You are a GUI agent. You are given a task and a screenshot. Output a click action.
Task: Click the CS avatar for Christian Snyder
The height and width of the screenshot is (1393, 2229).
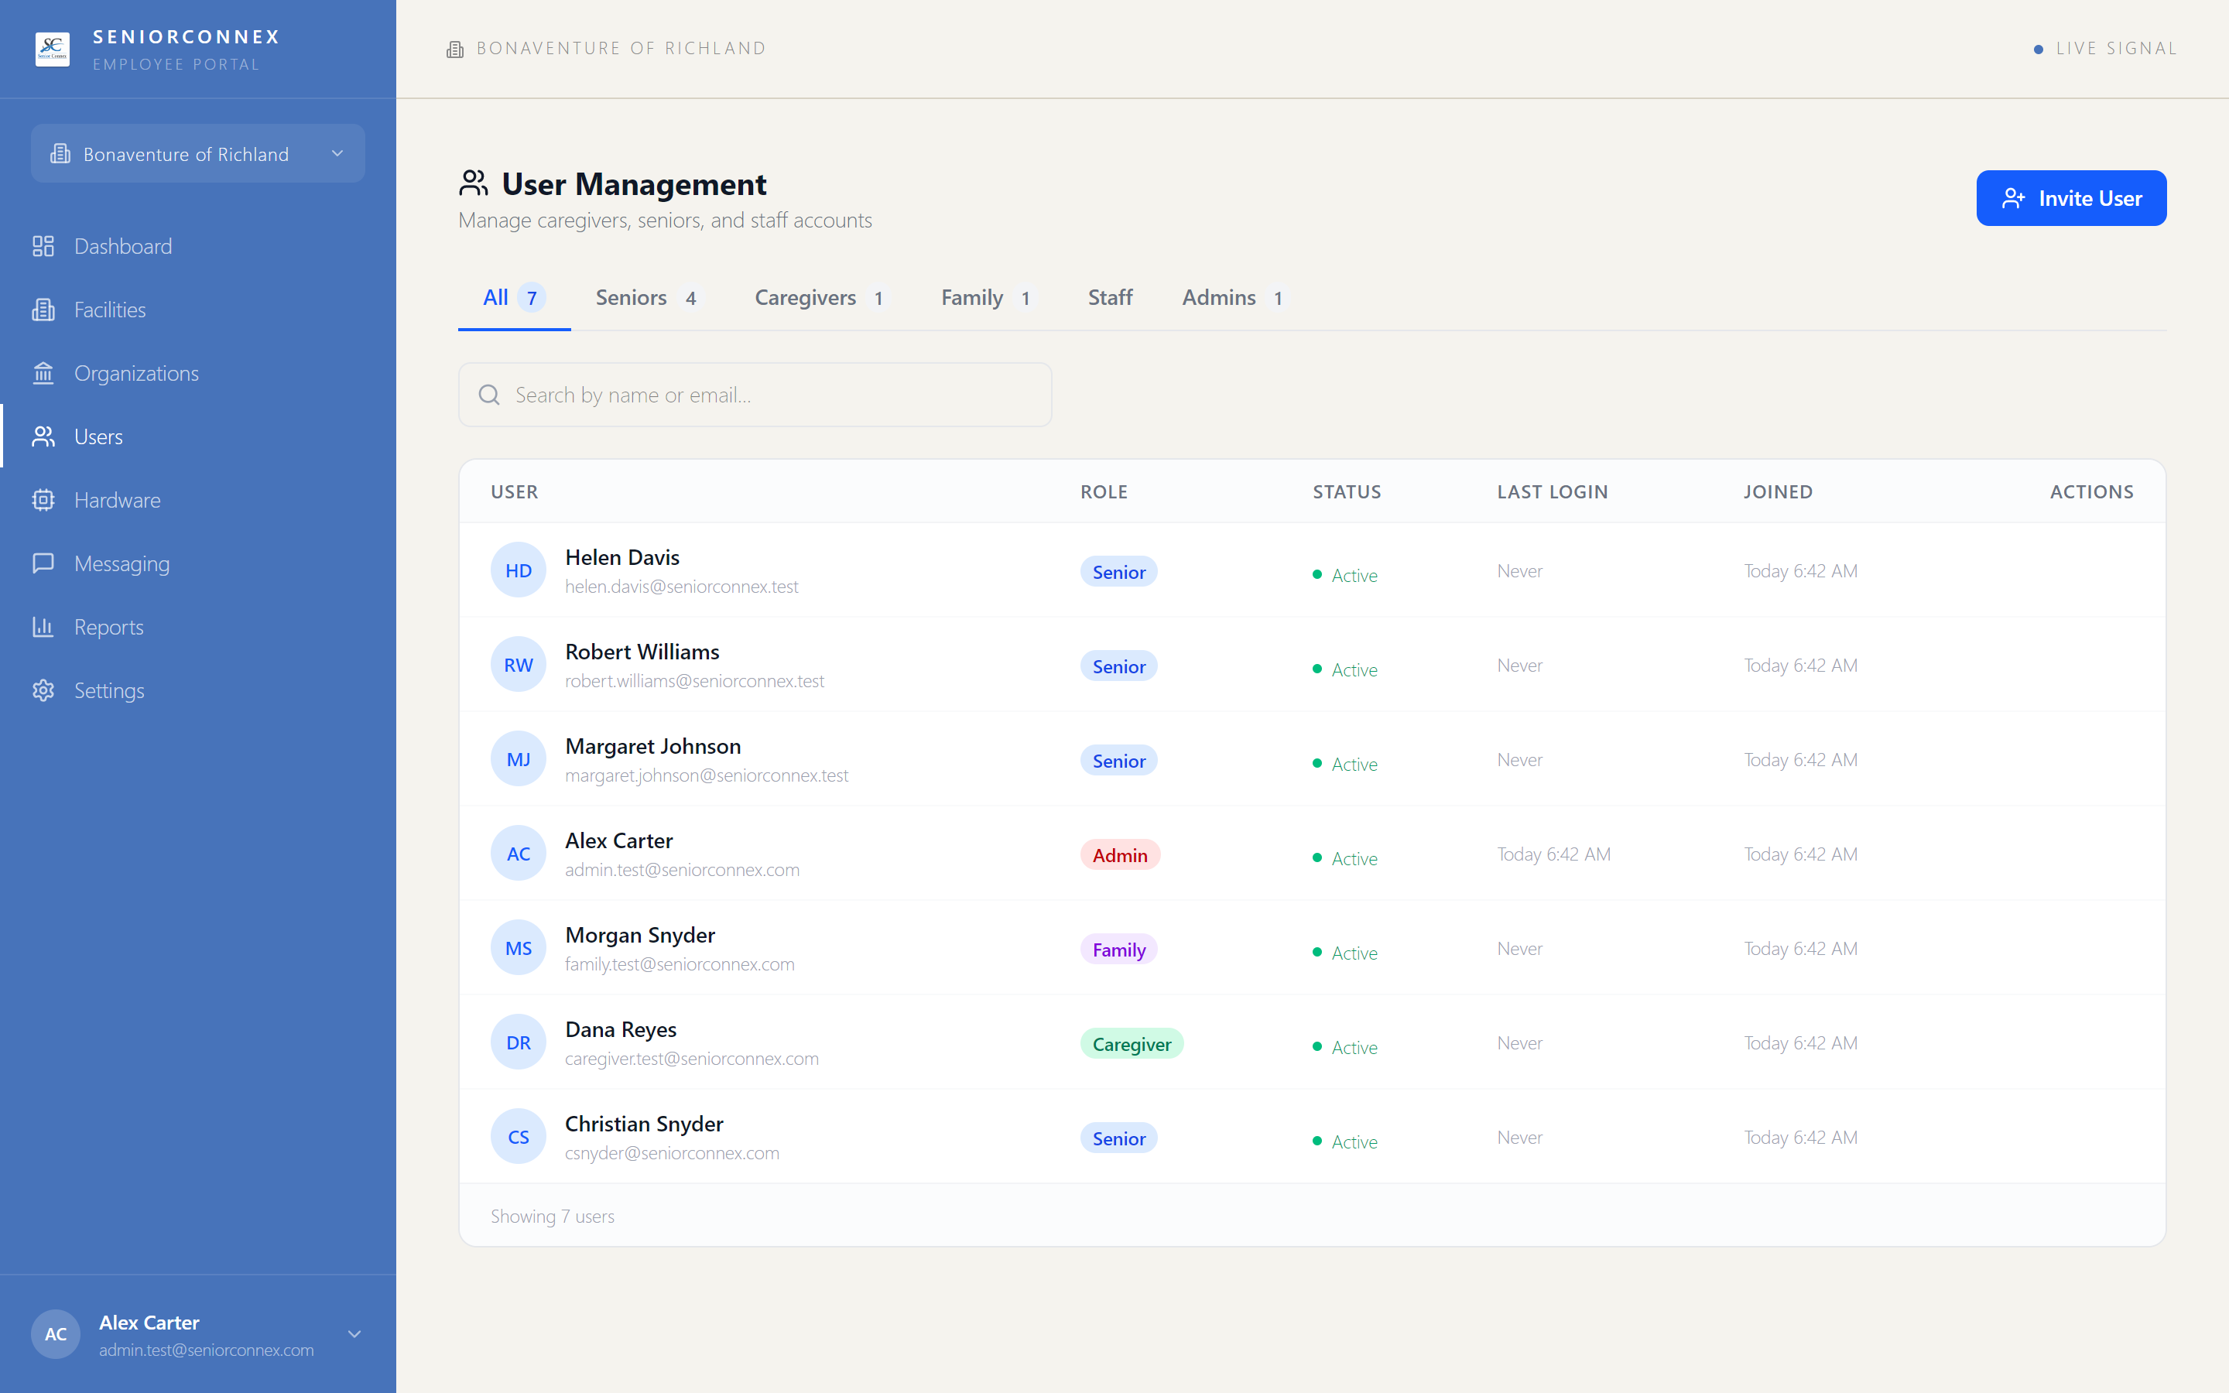[x=519, y=1137]
